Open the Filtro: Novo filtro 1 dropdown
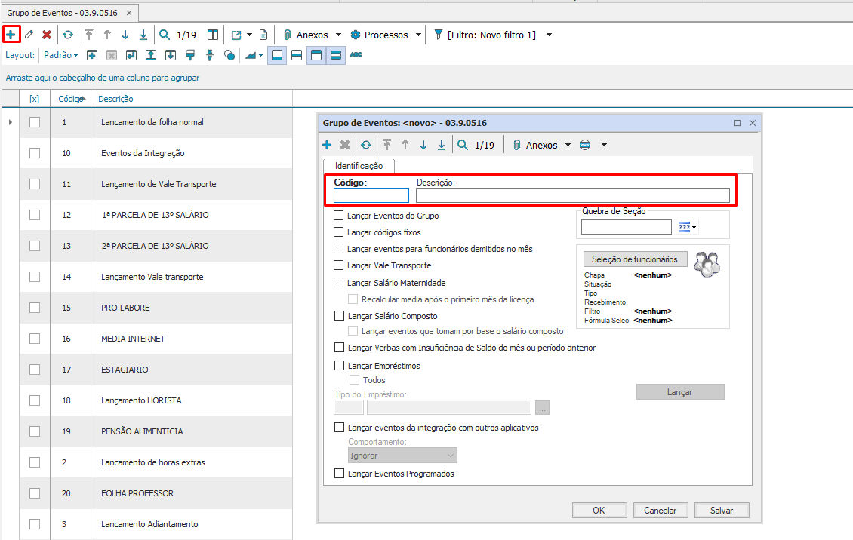The height and width of the screenshot is (540, 853). tap(549, 35)
